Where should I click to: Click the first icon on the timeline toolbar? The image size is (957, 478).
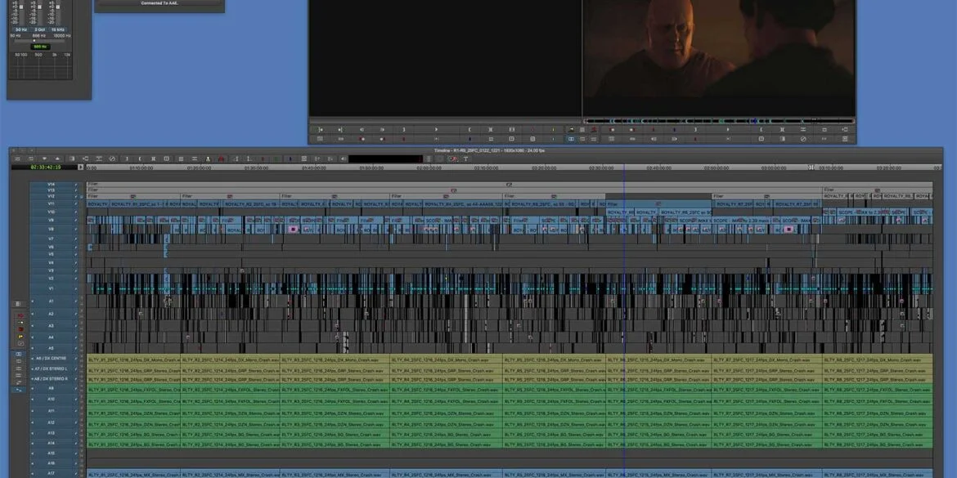pos(19,159)
